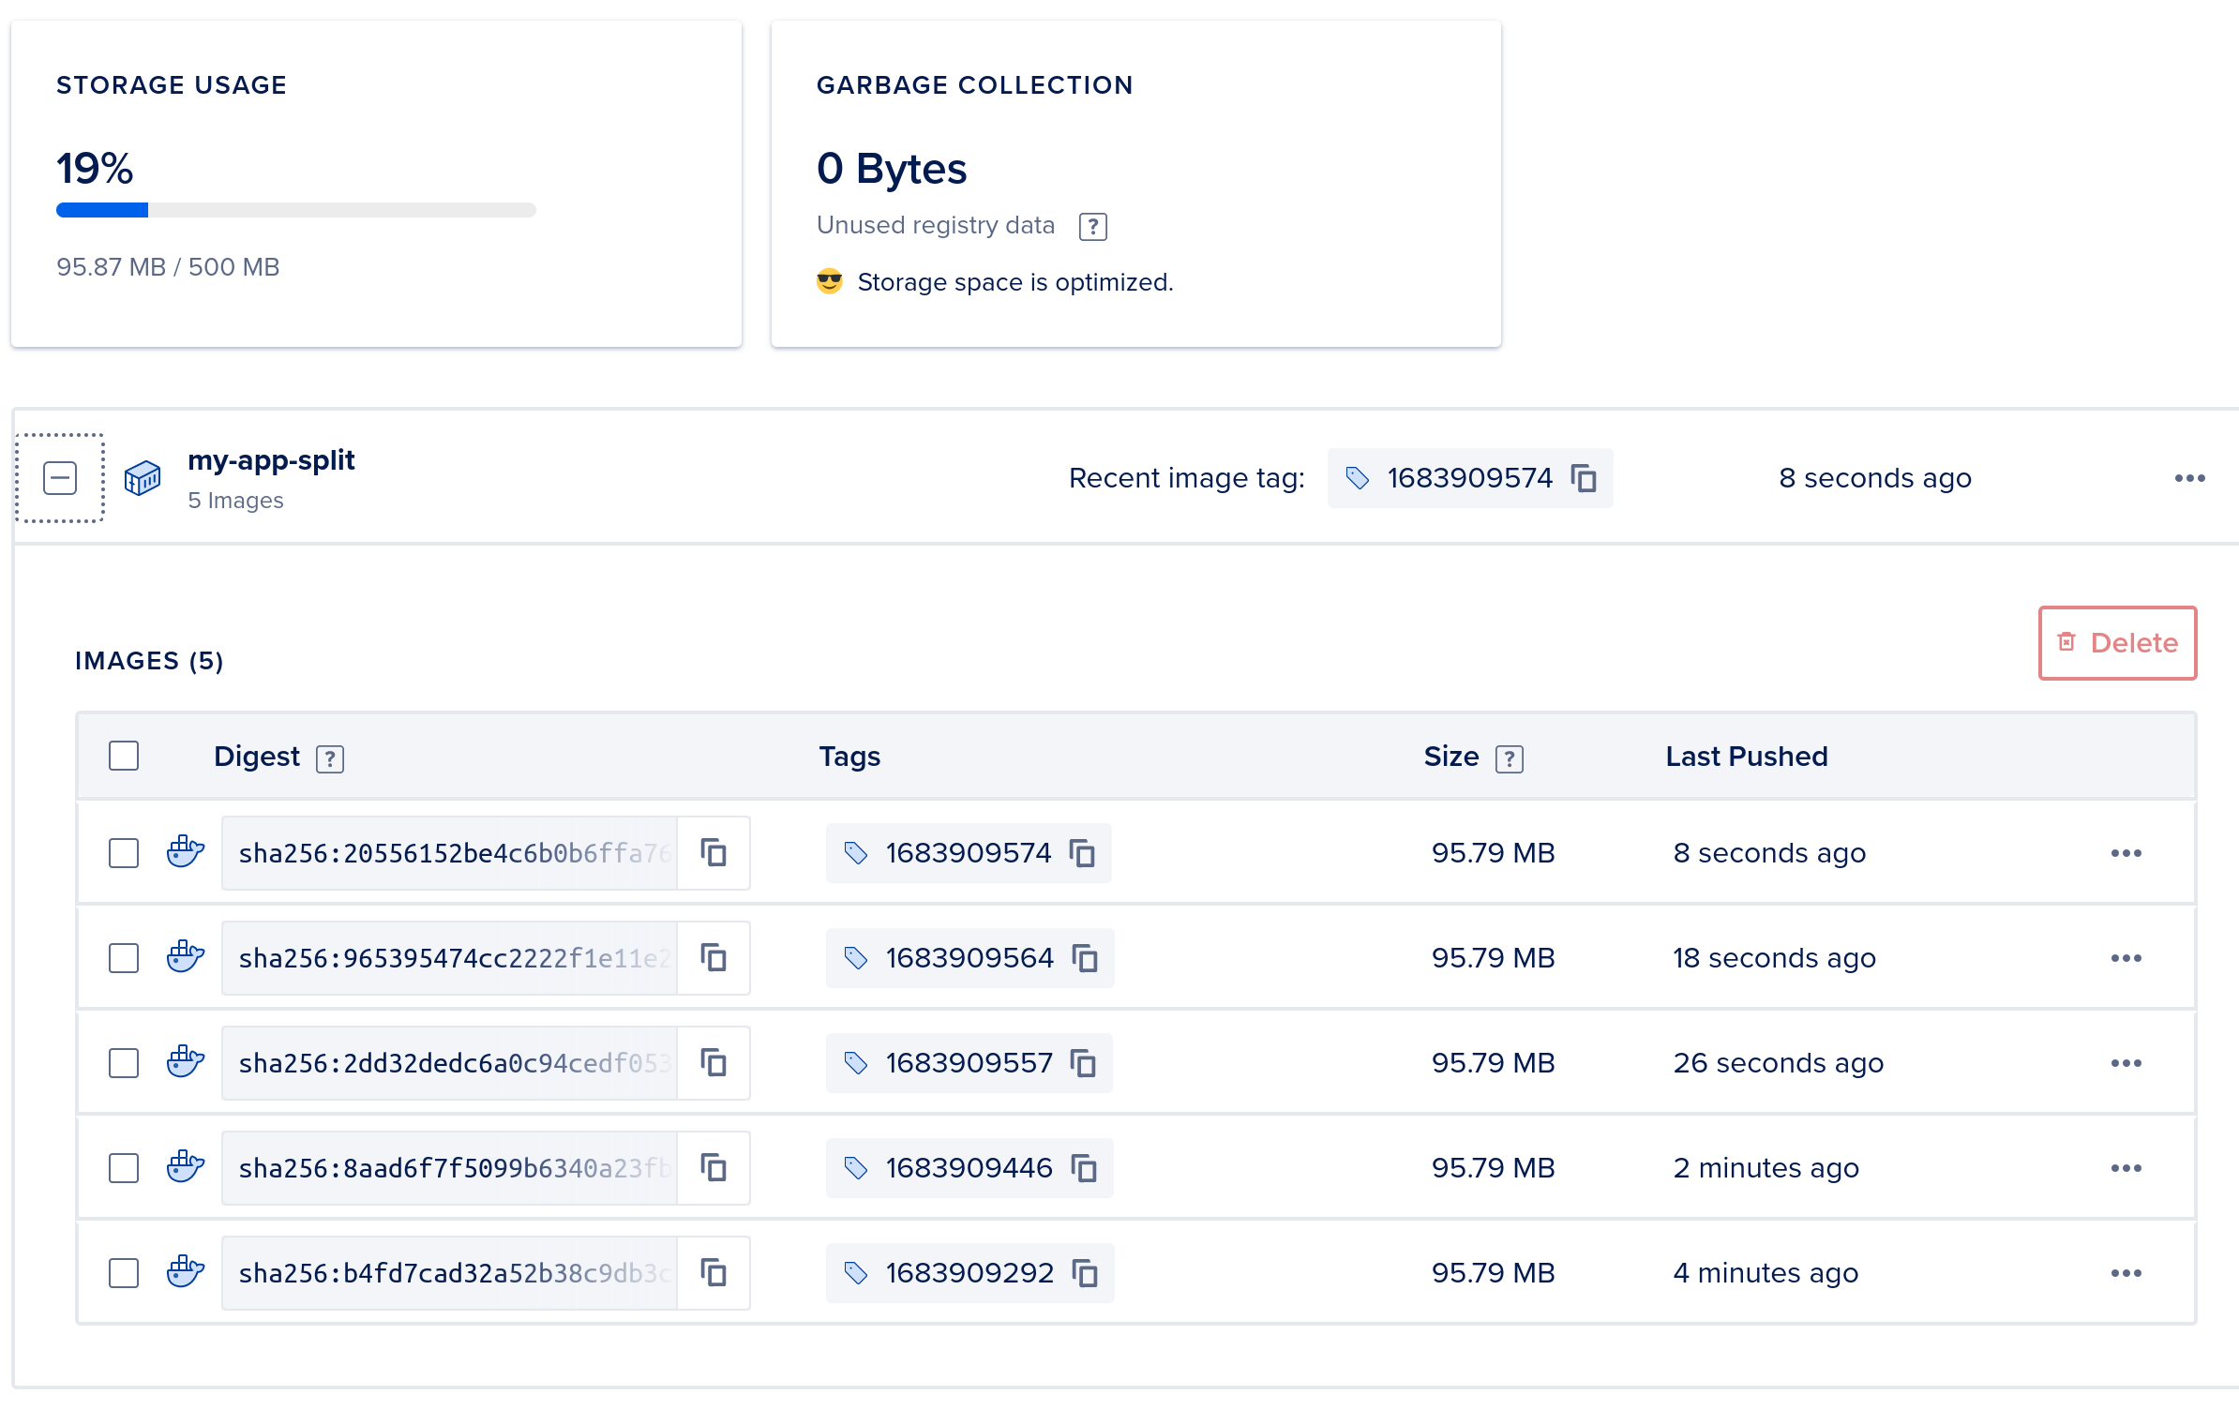Open the Size column help tooltip
2239x1410 pixels.
tap(1510, 758)
